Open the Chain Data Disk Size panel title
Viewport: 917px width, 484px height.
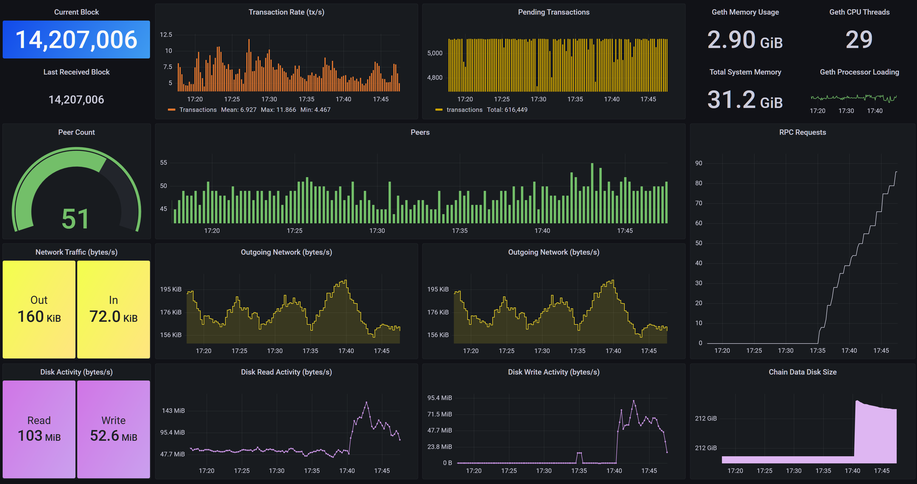tap(802, 372)
